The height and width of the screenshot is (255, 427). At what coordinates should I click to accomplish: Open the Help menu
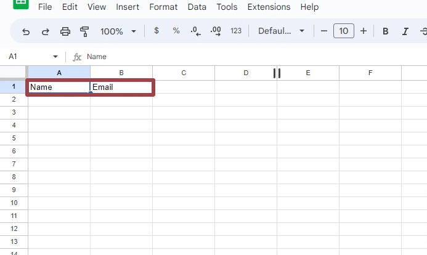click(309, 7)
